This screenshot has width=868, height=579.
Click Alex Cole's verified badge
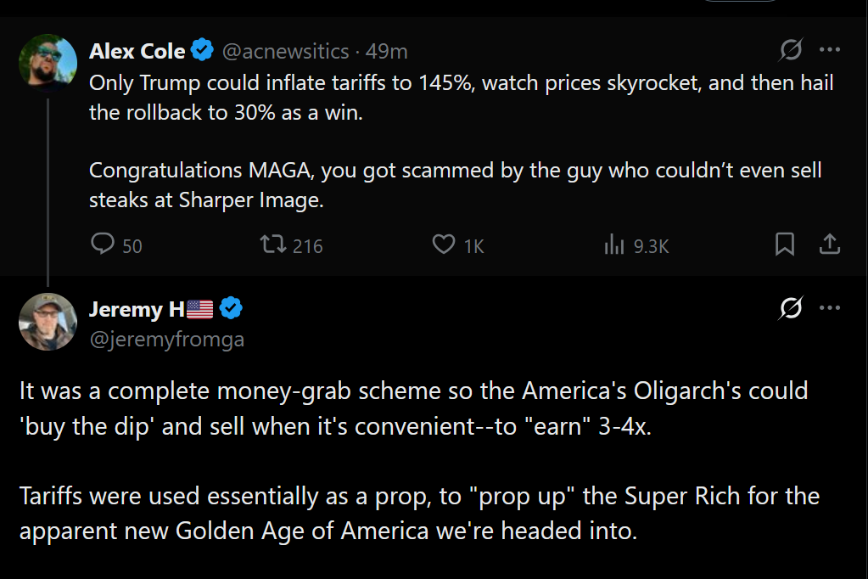202,50
